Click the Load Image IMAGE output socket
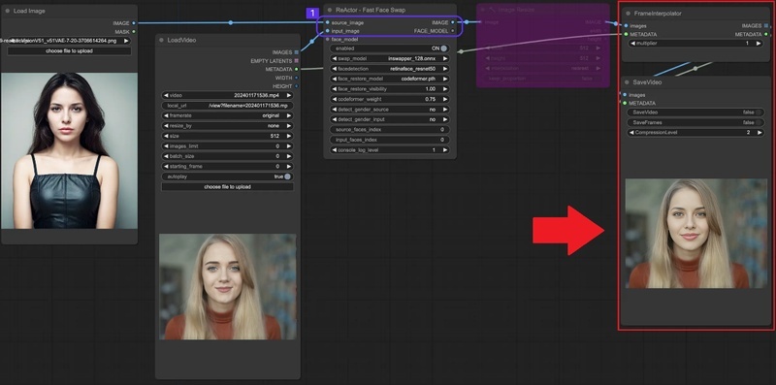 pyautogui.click(x=134, y=23)
